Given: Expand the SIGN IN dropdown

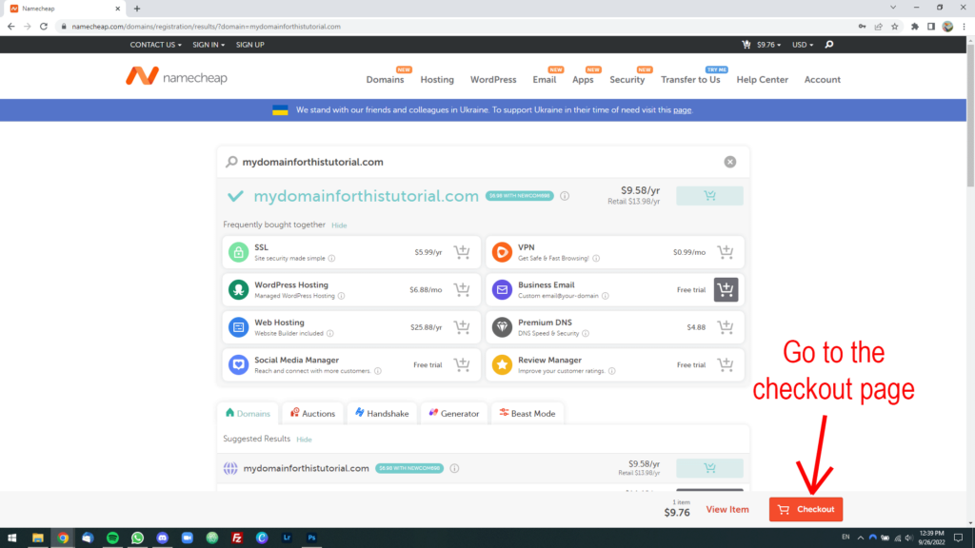Looking at the screenshot, I should 209,45.
